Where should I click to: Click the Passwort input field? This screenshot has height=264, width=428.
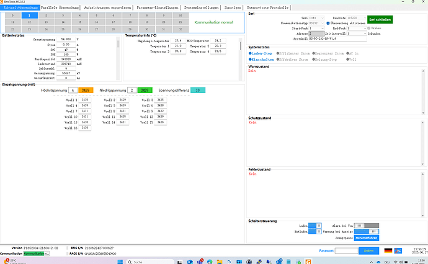(x=346, y=250)
